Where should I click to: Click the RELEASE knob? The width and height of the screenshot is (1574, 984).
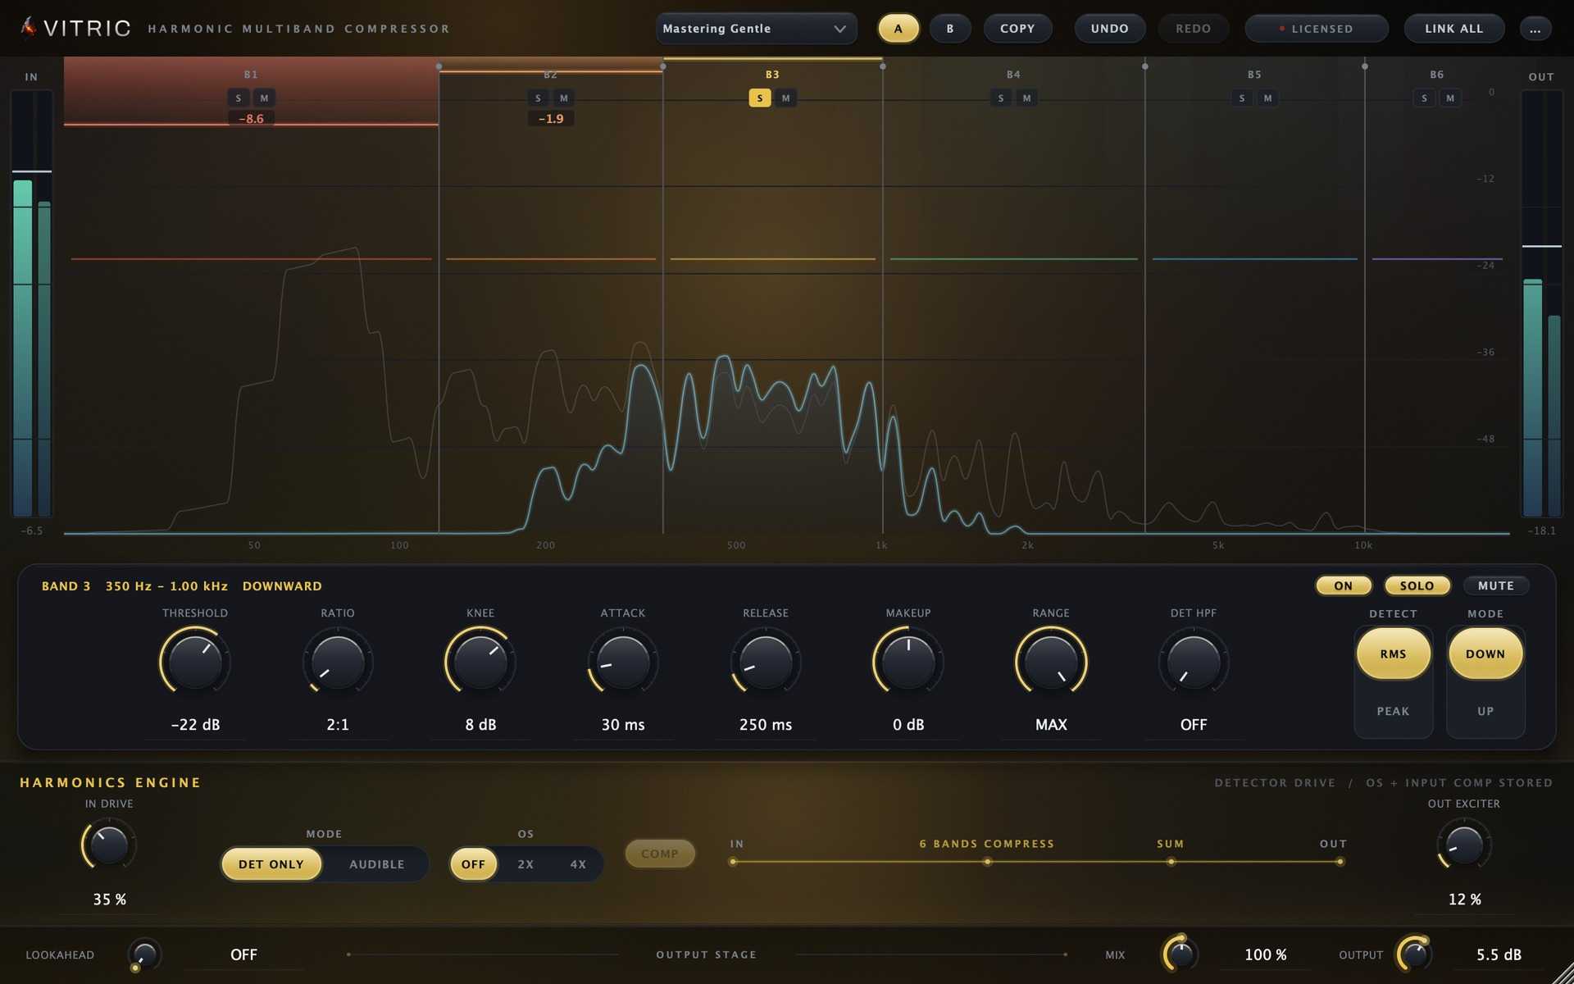coord(766,661)
